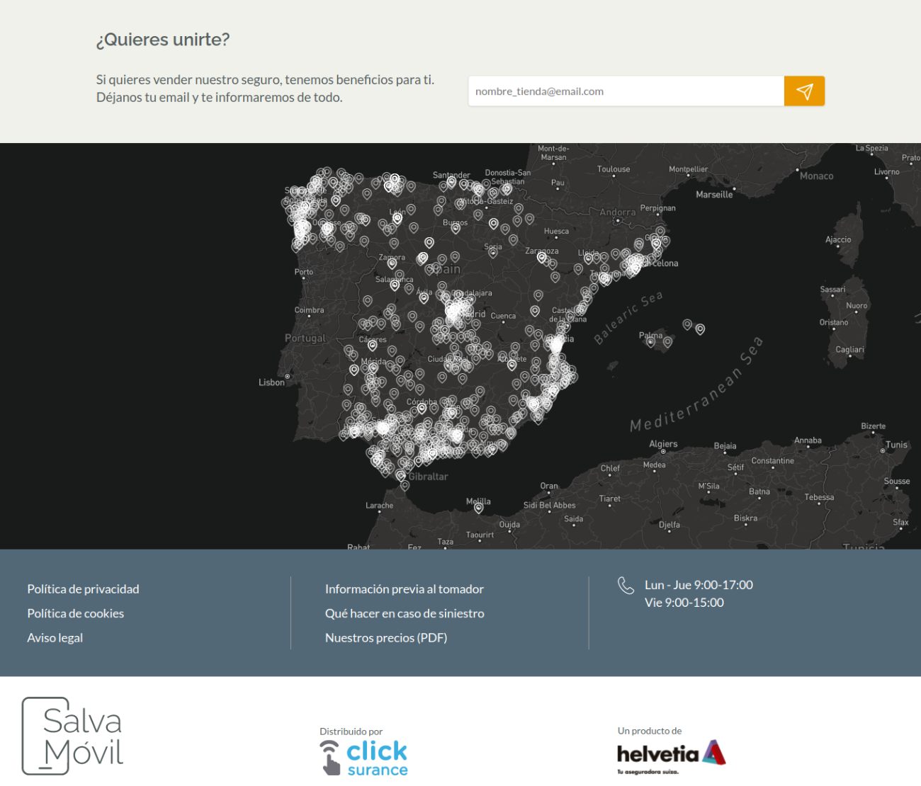The height and width of the screenshot is (786, 921).
Task: Click the Lun - Jue 9:00-17:00 hours text
Action: tap(699, 585)
